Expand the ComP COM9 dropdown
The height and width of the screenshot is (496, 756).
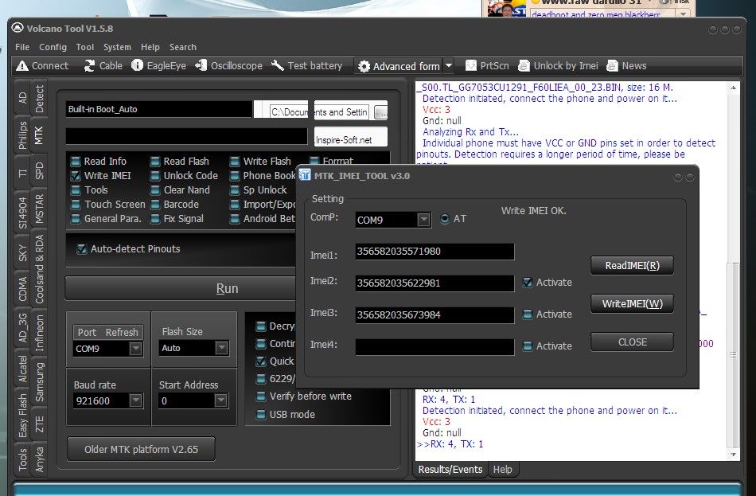(x=423, y=220)
